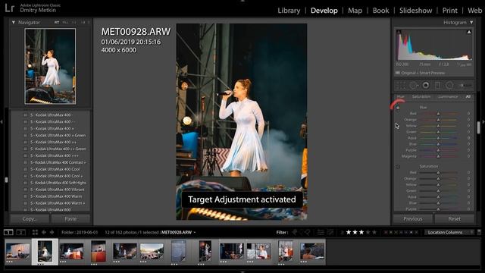Screen dimensions: 485x273
Task: Click the main window display button 1
Action: coord(8,232)
